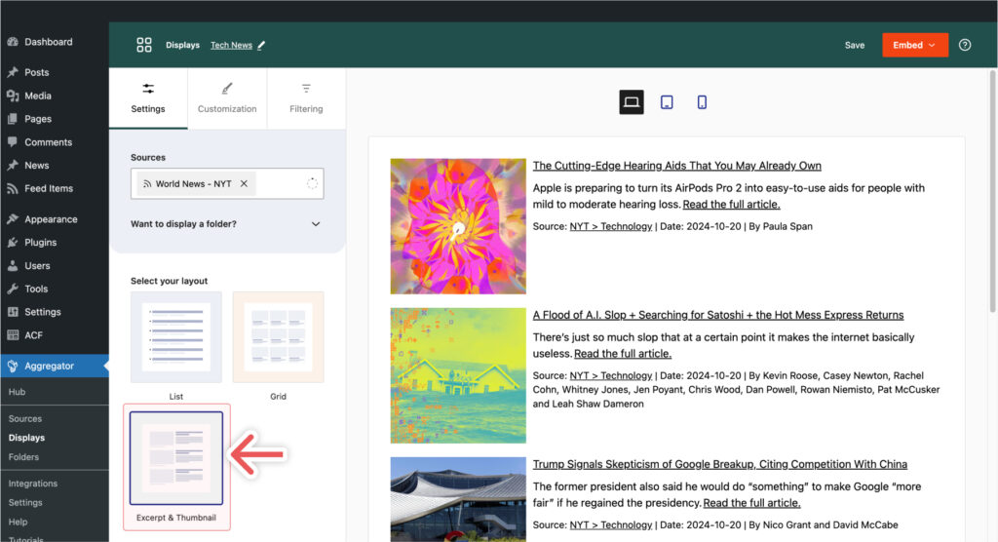Open the Displays grid icon

coord(144,45)
